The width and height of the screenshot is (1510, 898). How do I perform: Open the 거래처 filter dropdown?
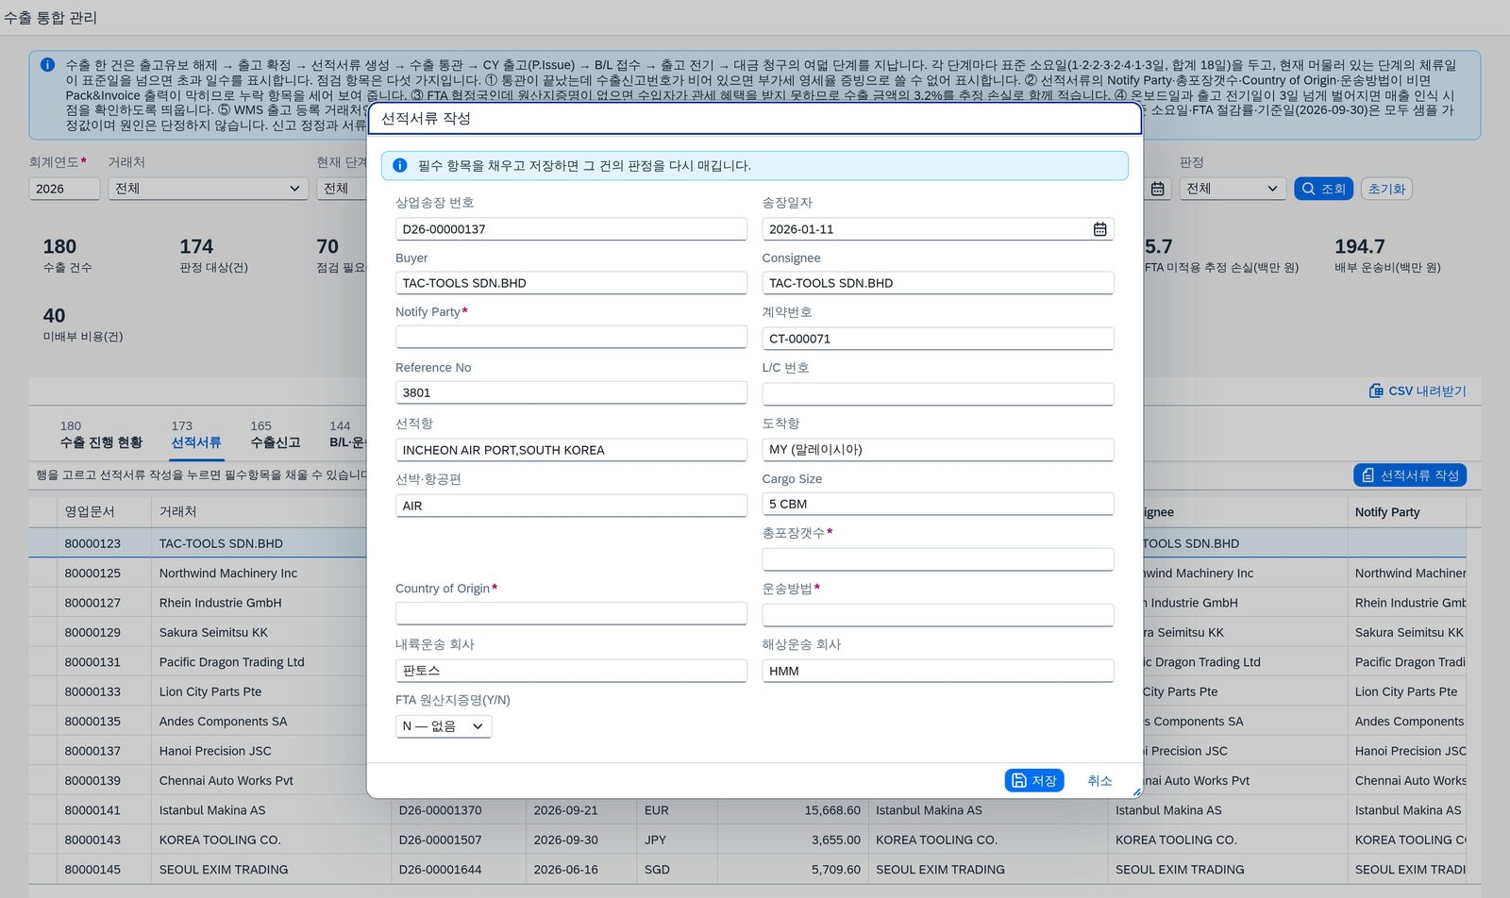[208, 189]
